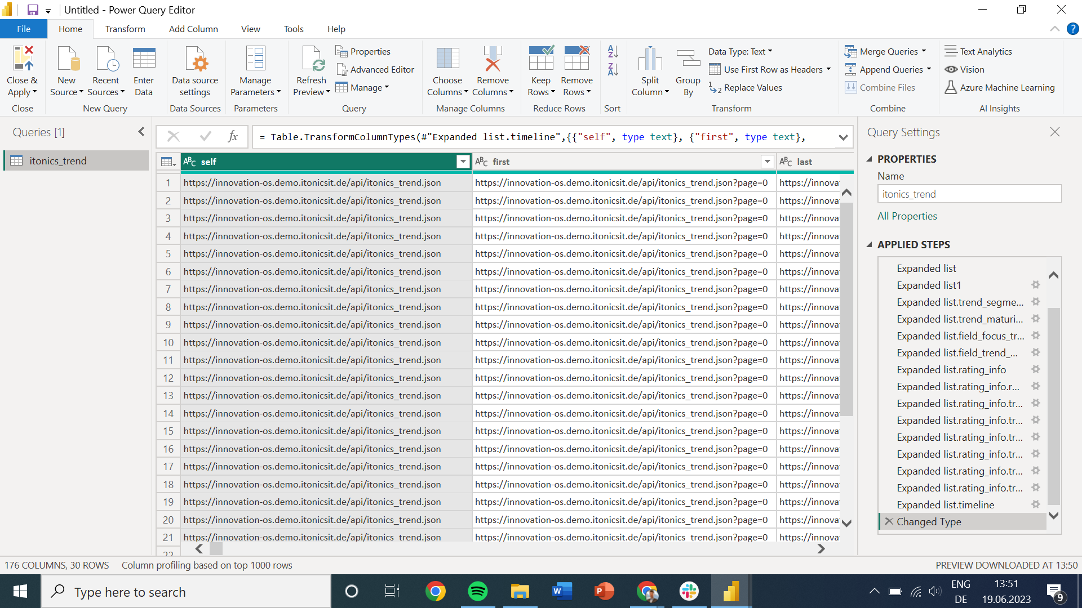Click the Enter Data table icon
This screenshot has width=1082, height=608.
144,59
